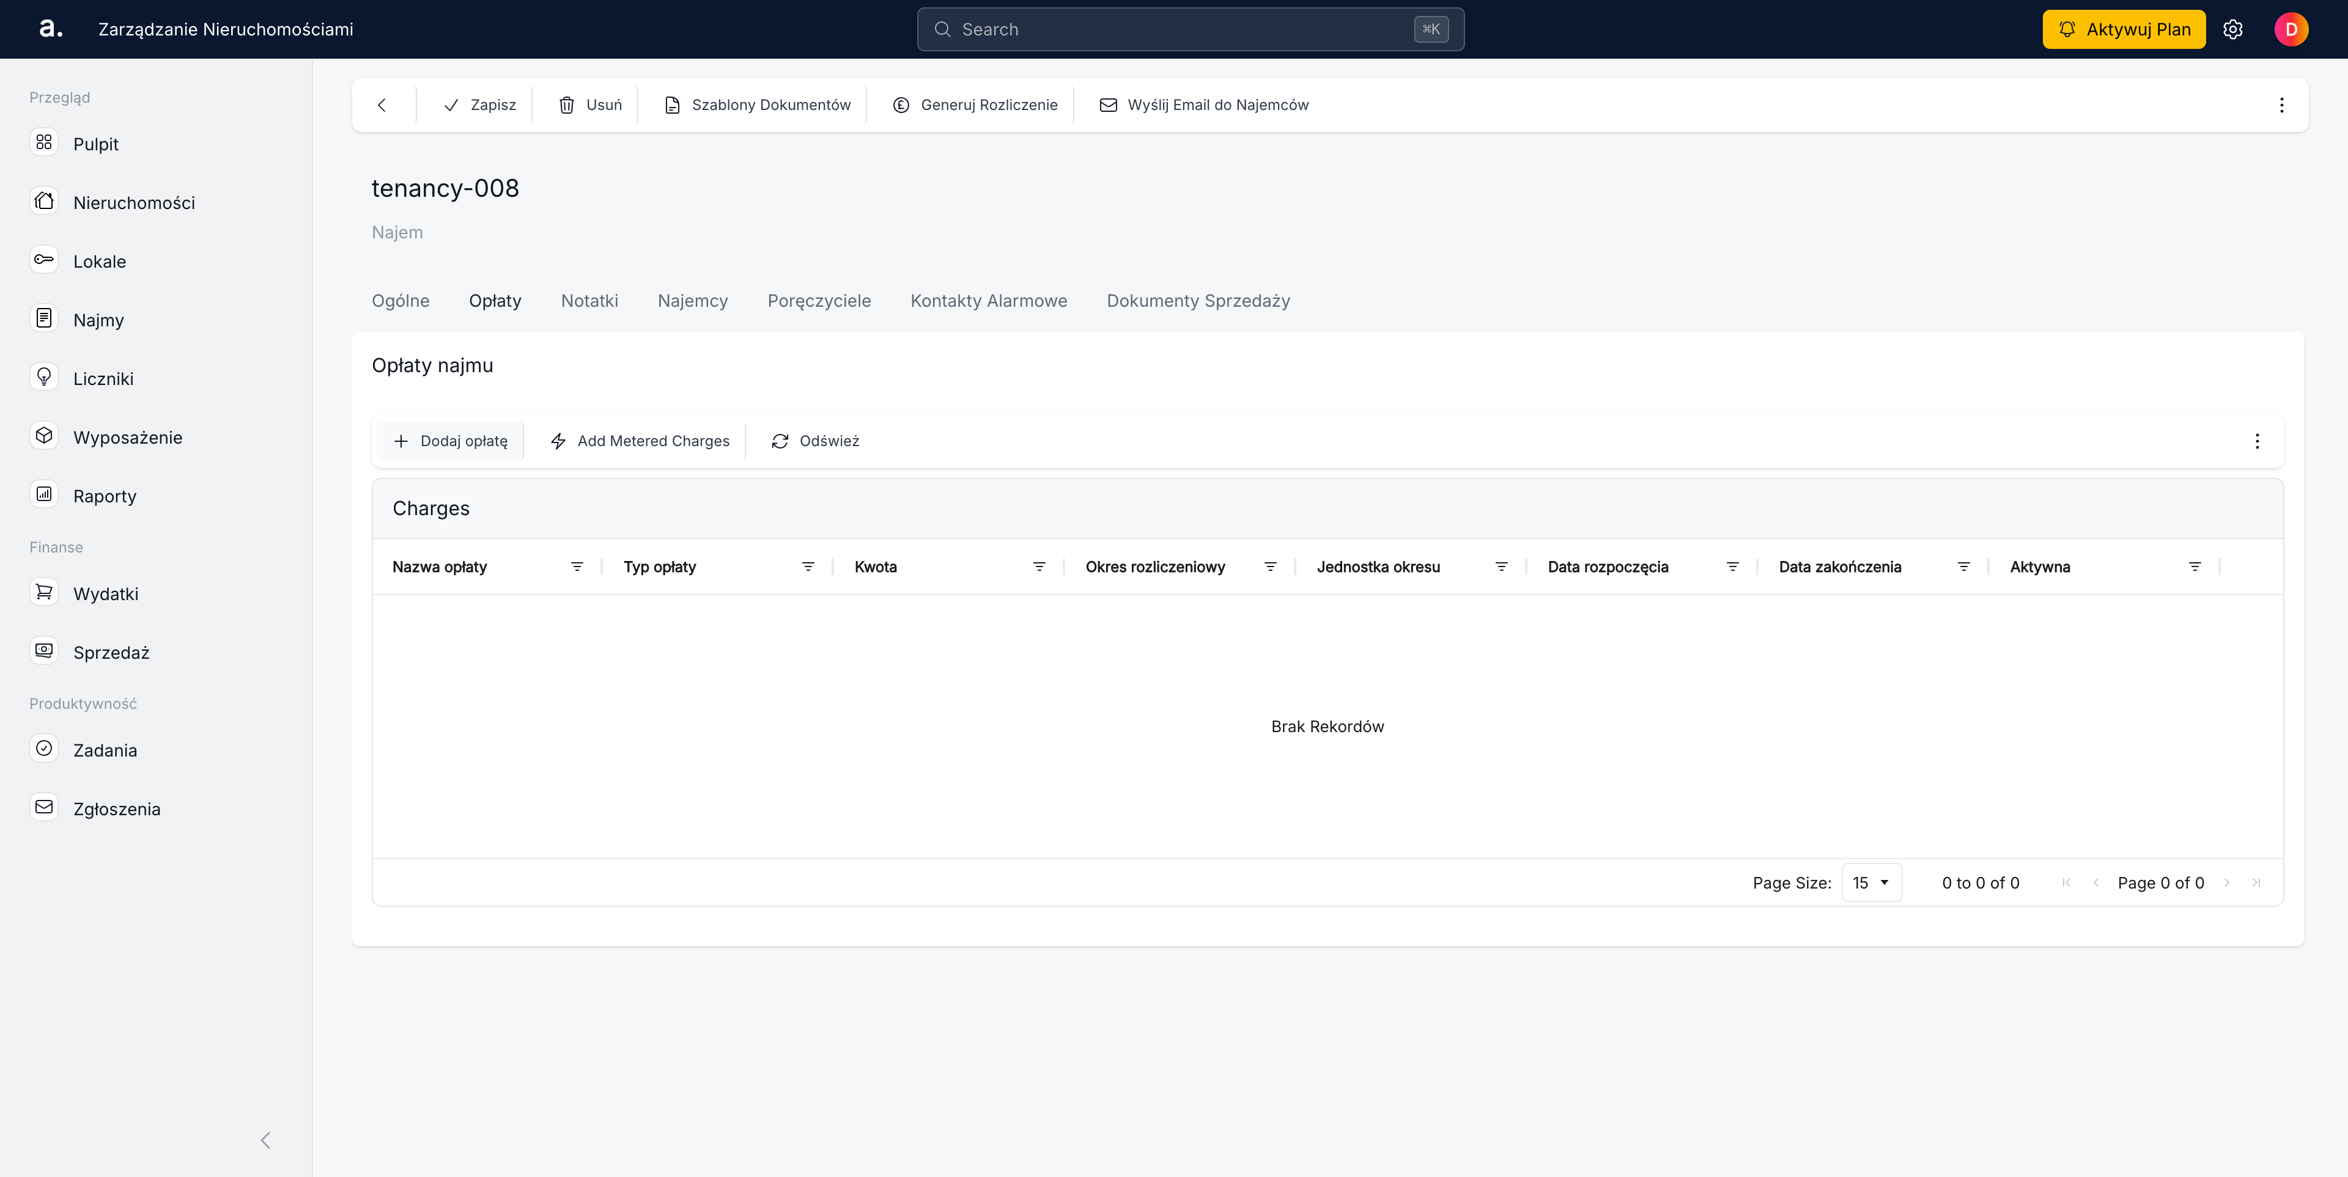Click the Raporty chart icon
Image resolution: width=2348 pixels, height=1177 pixels.
[44, 494]
